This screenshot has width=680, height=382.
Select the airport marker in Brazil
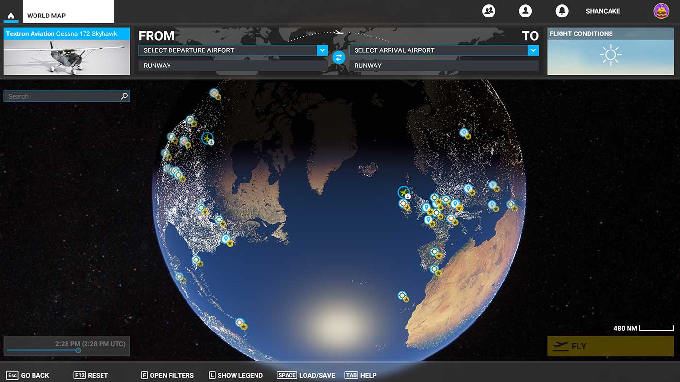pyautogui.click(x=239, y=323)
